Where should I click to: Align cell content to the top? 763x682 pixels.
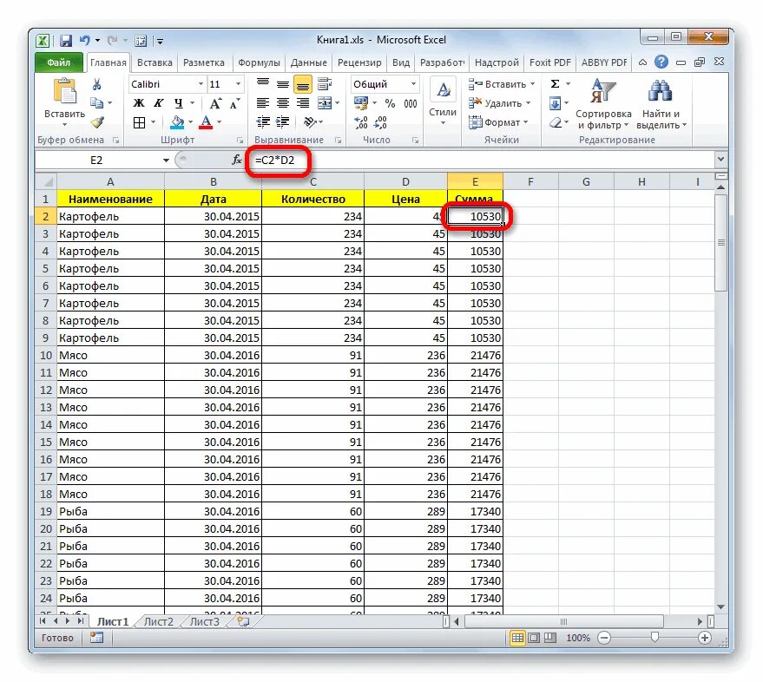(x=263, y=84)
